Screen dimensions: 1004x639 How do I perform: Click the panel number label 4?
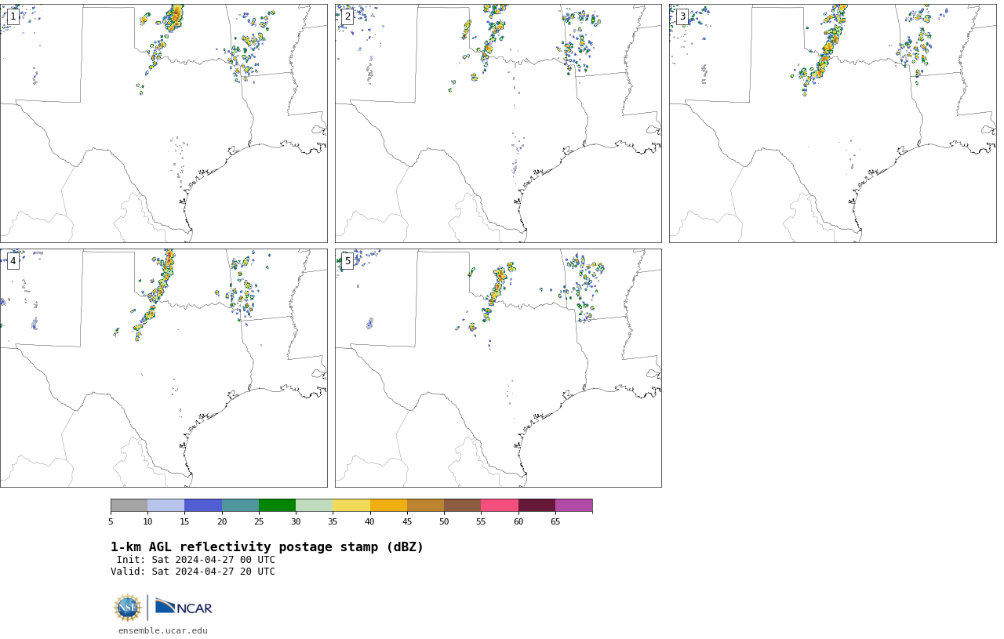coord(13,261)
